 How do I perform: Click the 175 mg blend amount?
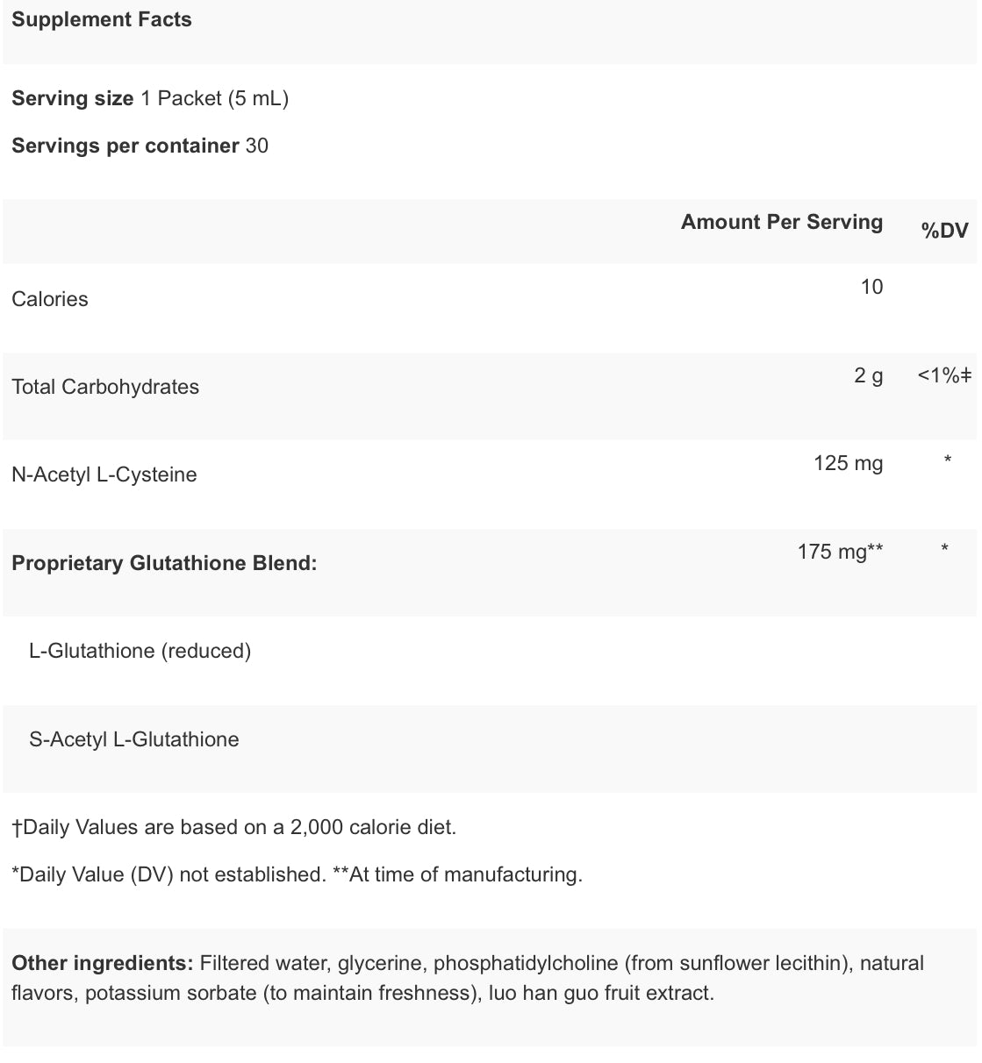point(840,552)
